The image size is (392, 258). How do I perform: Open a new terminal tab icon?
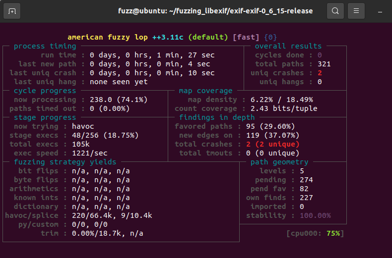[x=12, y=11]
